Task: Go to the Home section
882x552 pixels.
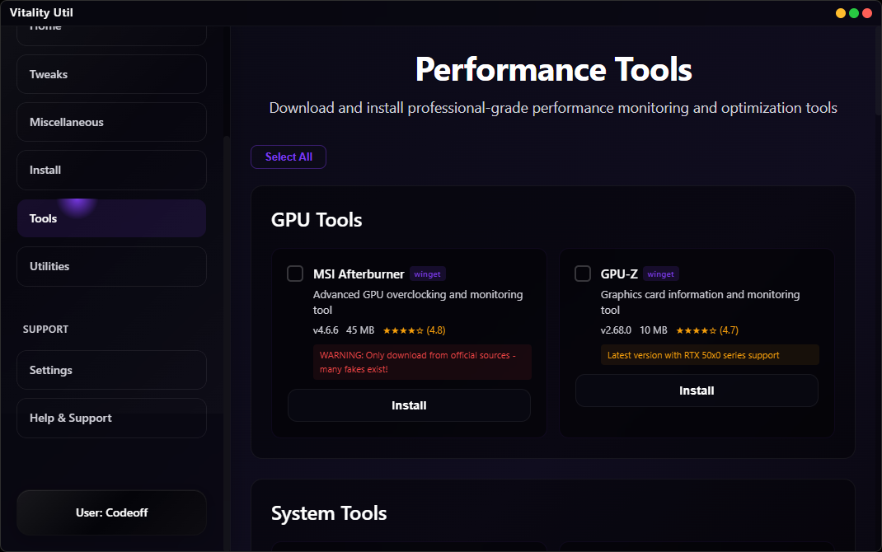Action: coord(111,29)
